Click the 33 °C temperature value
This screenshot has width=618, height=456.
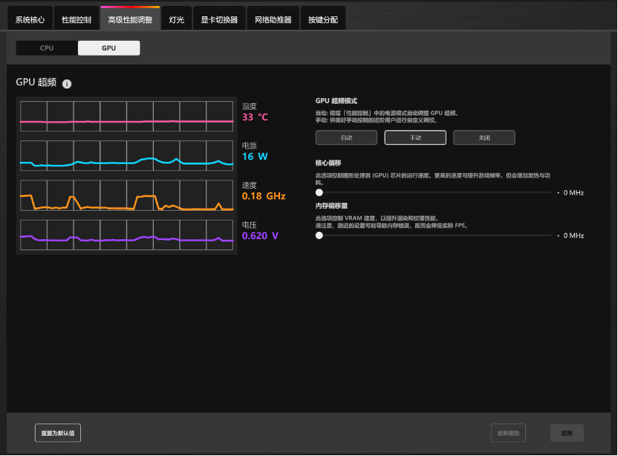pos(255,117)
